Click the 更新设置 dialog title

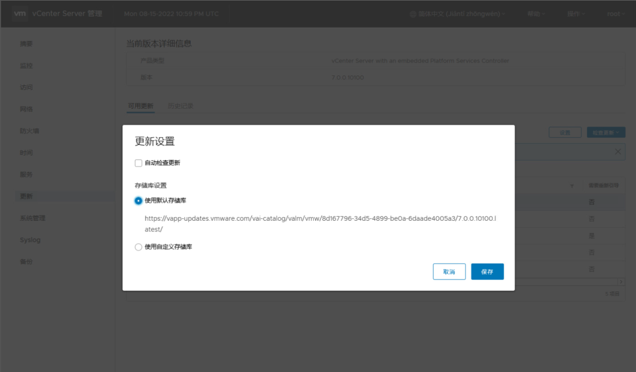point(154,141)
